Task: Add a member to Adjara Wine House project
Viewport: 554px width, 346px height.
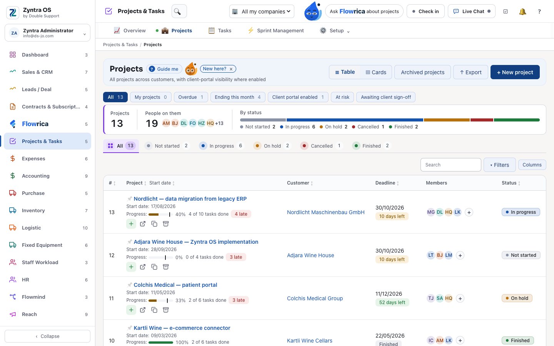Action: [x=460, y=255]
